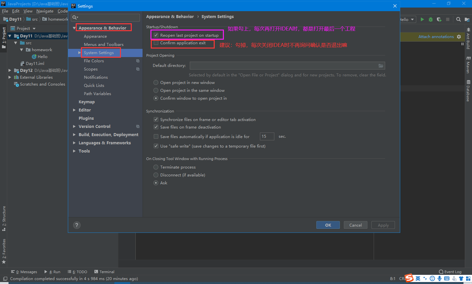Uncheck Reopen last project on startup
472x284 pixels.
(156, 35)
